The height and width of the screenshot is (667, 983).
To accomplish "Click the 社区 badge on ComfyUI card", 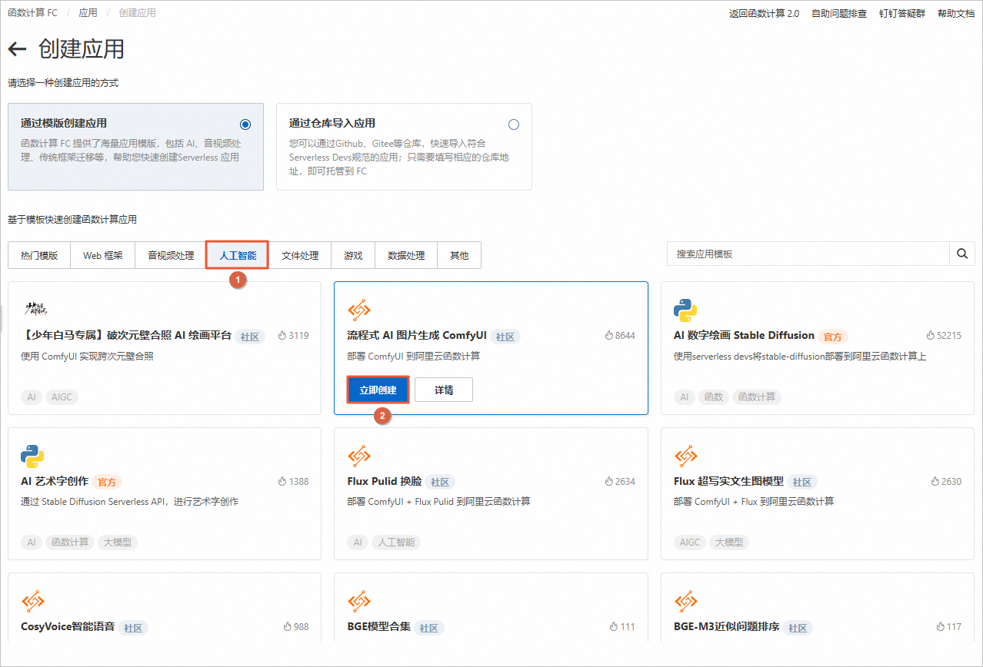I will point(505,337).
